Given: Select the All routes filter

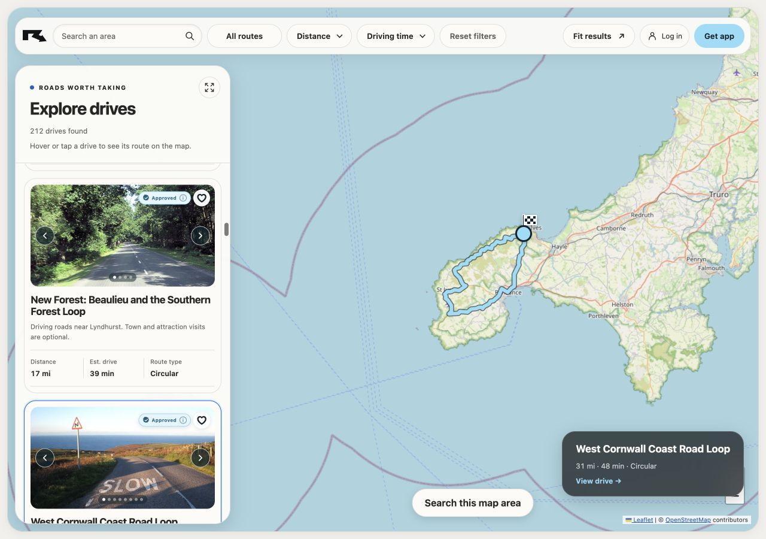Looking at the screenshot, I should coord(244,36).
